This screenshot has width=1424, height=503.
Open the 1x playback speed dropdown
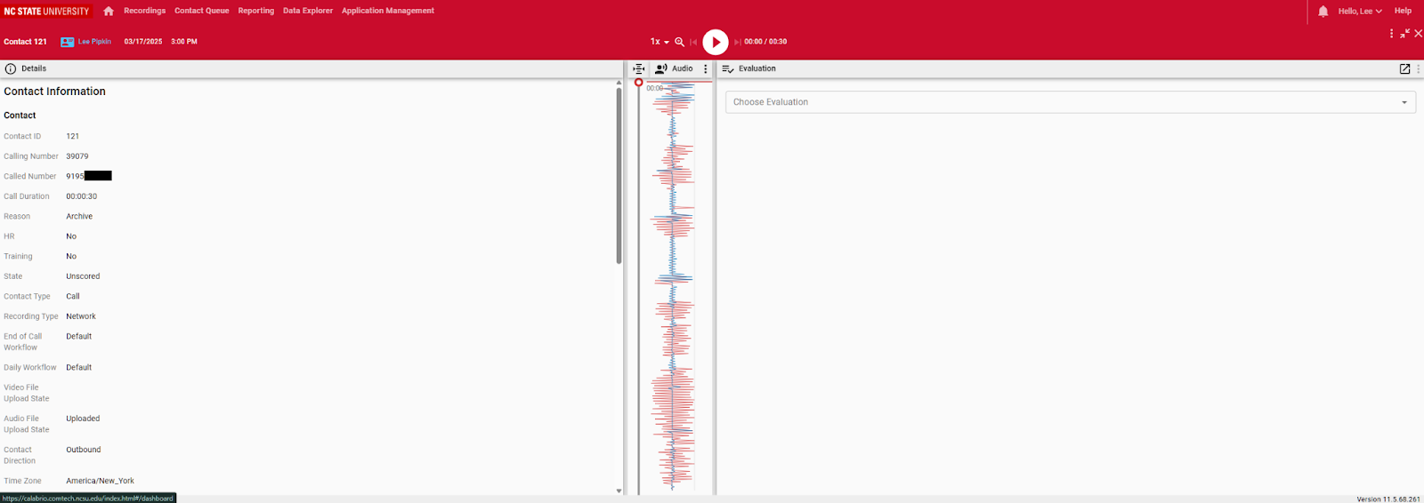pyautogui.click(x=659, y=42)
